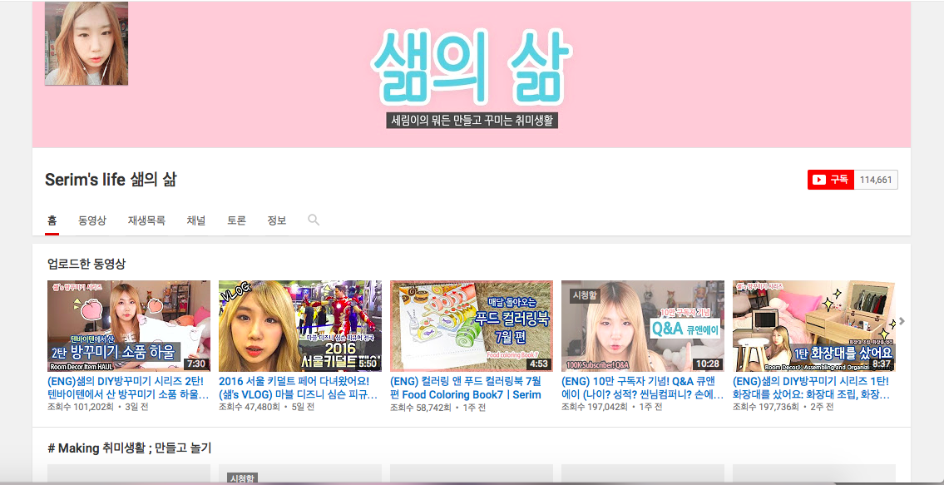Screen dimensions: 944x485
Task: Open the "2016 서울 키덜트 페어" video link
Action: 299,388
